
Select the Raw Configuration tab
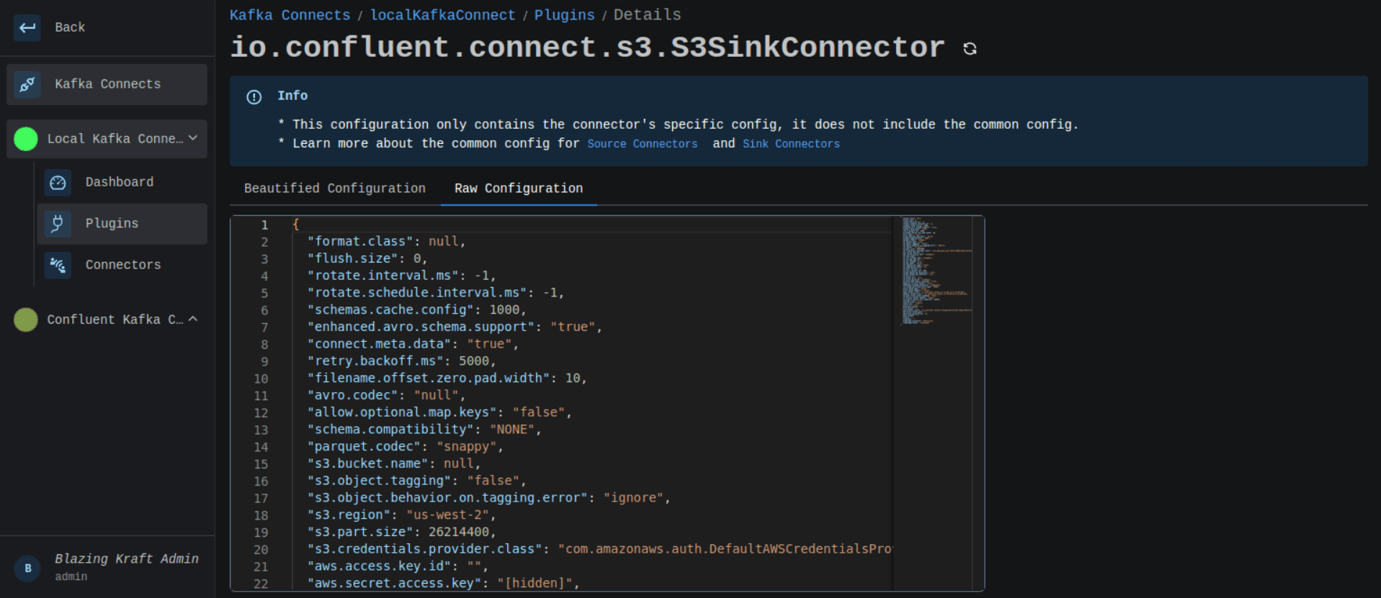519,189
